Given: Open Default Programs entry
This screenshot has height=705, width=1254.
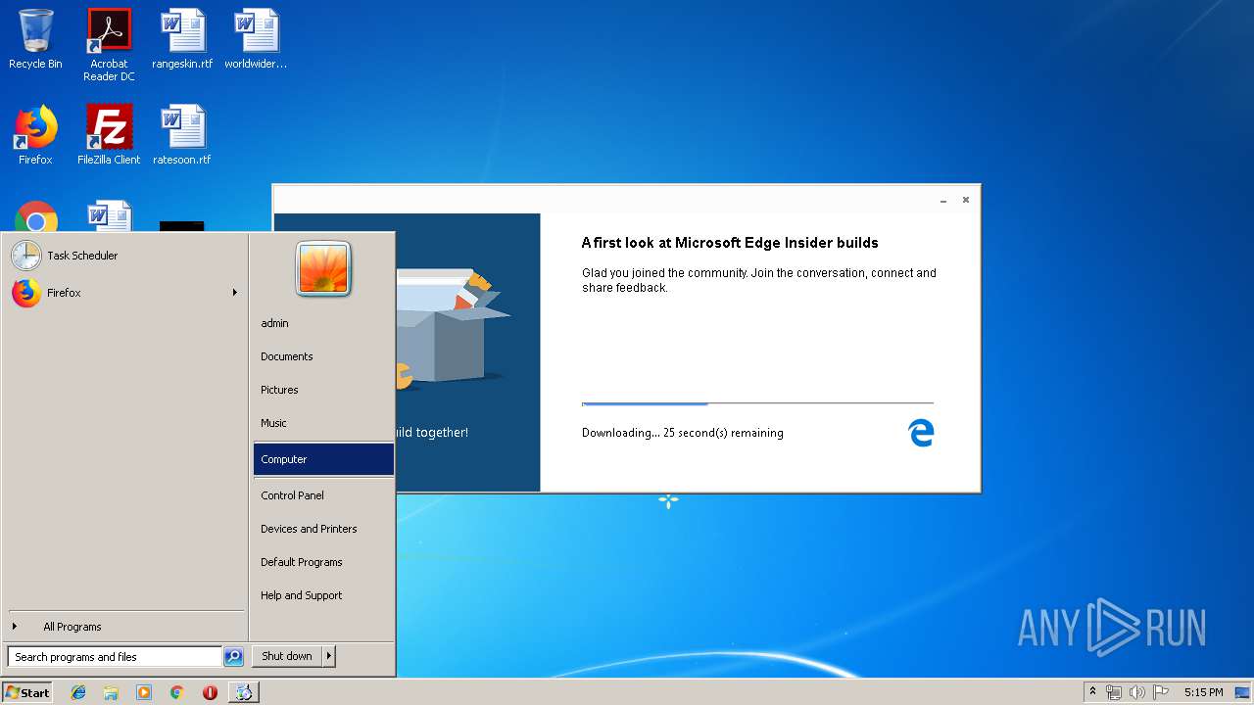Looking at the screenshot, I should 323,562.
